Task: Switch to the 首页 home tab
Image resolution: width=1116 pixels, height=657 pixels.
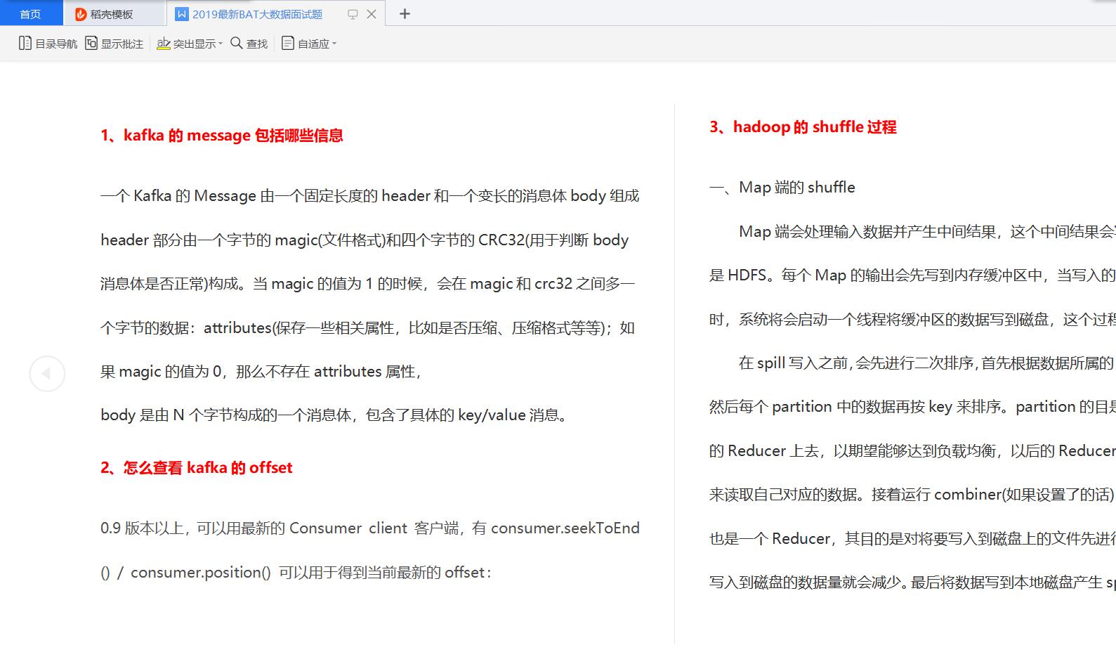Action: pos(30,14)
